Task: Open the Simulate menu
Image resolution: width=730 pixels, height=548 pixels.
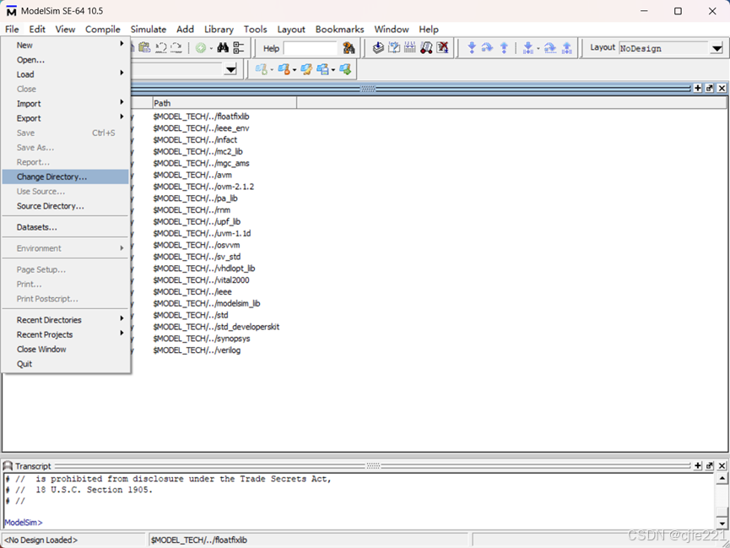Action: click(x=148, y=29)
